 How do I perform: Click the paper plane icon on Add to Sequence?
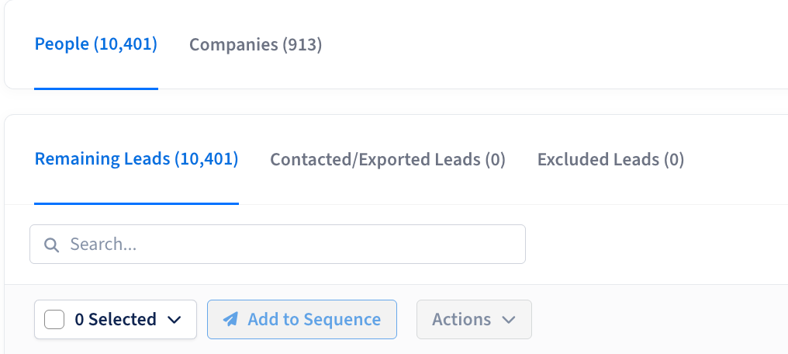point(230,319)
